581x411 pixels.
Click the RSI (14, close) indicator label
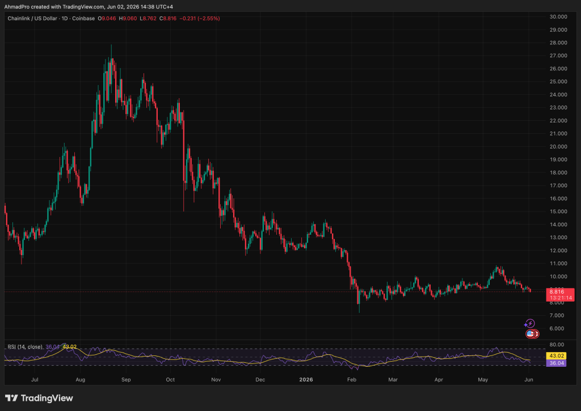click(25, 346)
